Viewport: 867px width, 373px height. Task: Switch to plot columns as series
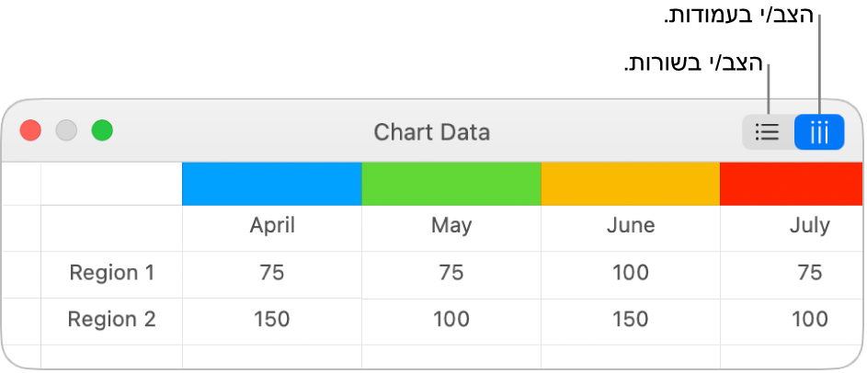coord(819,132)
